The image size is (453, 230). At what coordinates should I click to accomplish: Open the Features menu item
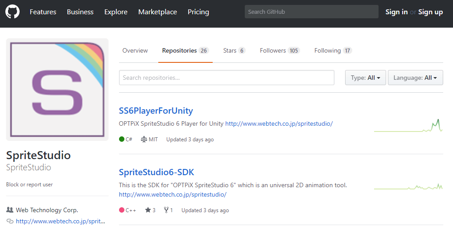click(43, 12)
